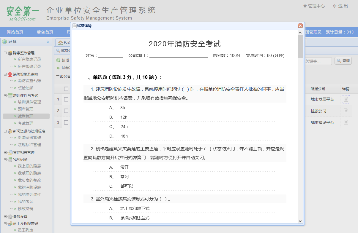Open 点检记录 in the navigation tree

(26, 88)
